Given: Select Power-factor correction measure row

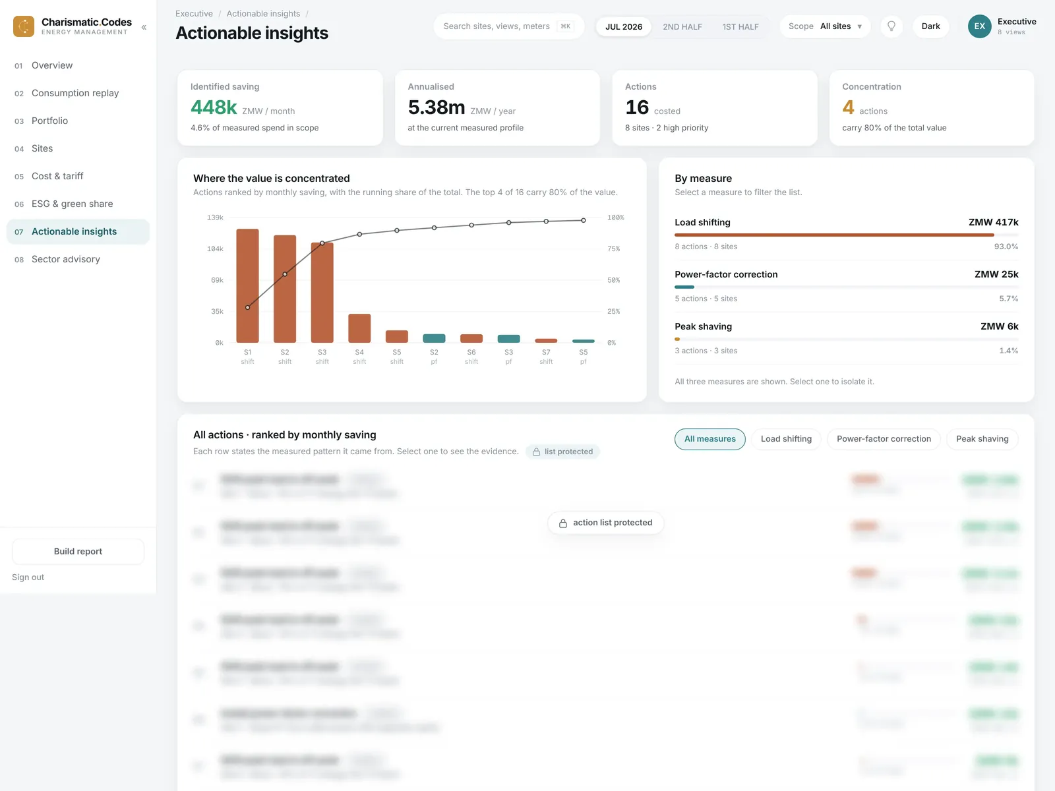Looking at the screenshot, I should coord(846,286).
